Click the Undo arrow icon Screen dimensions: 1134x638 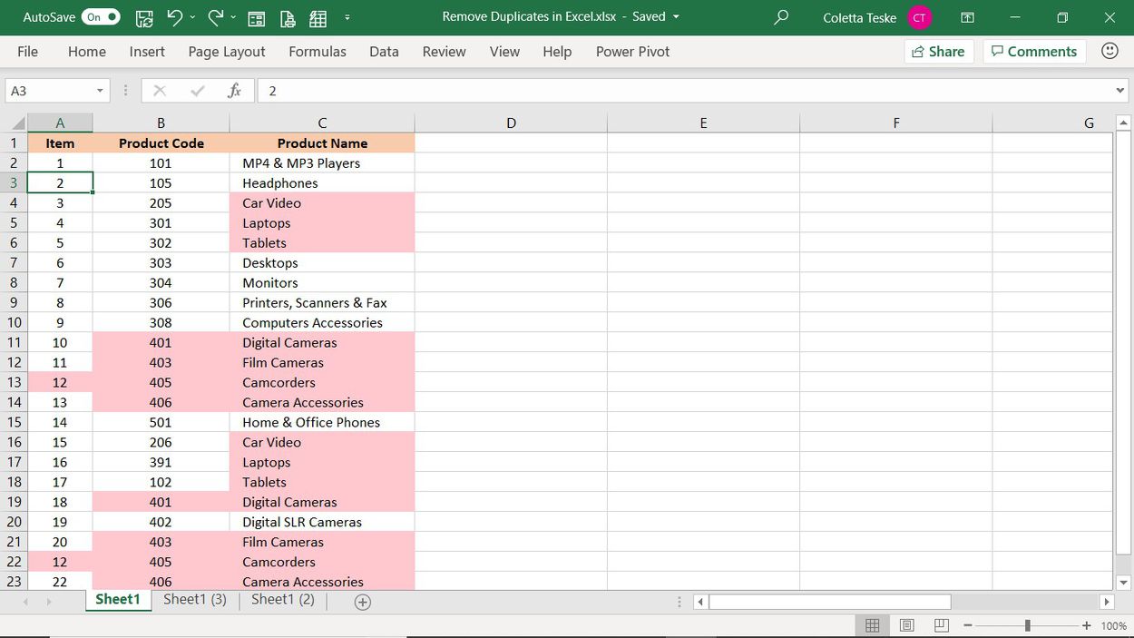point(174,17)
